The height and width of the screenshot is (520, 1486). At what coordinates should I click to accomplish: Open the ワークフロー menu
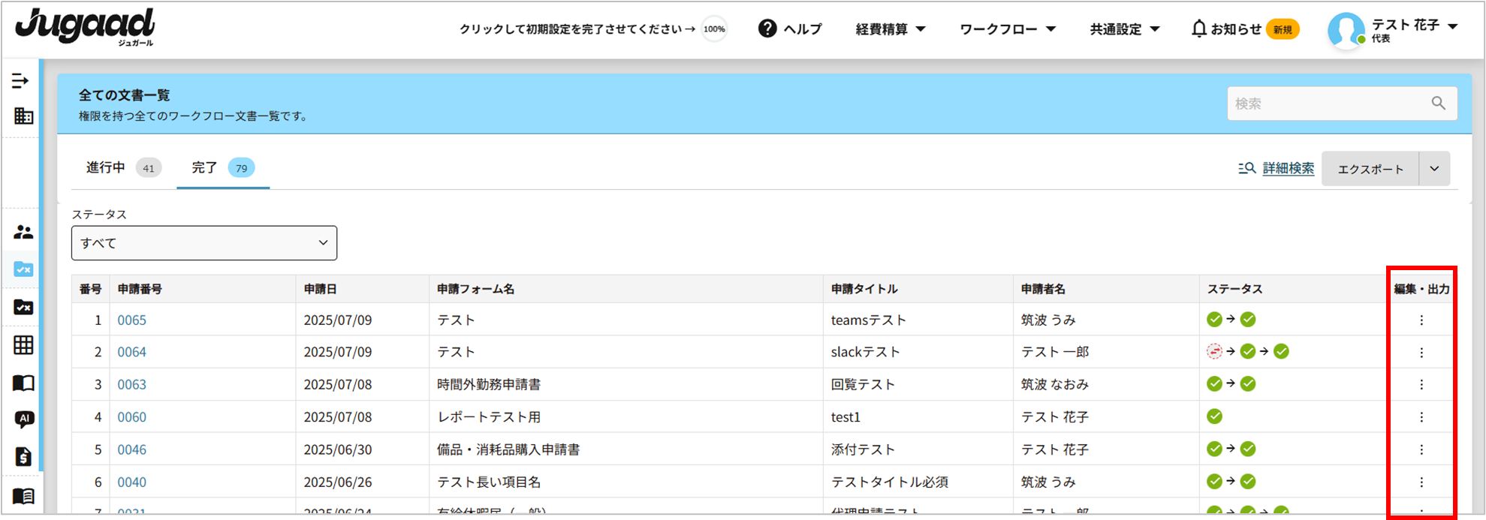click(1007, 29)
